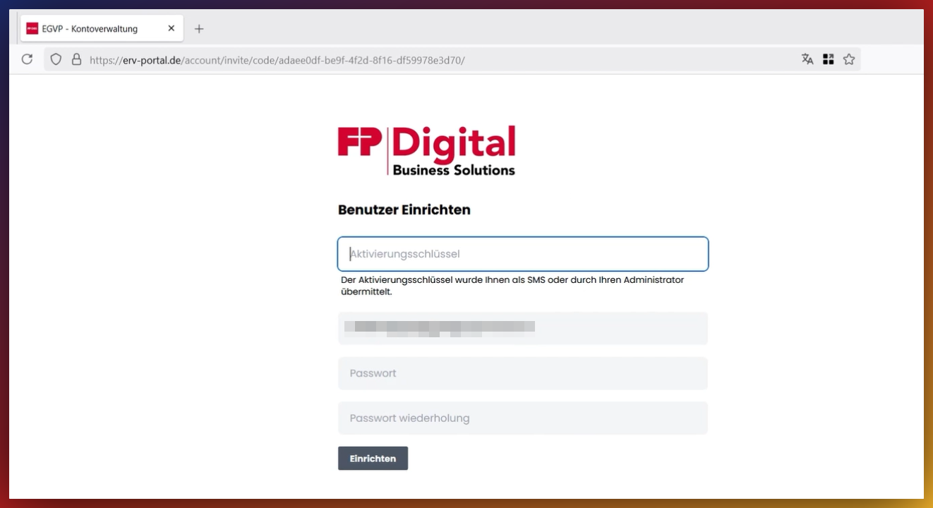Open a new tab with plus button

[199, 29]
